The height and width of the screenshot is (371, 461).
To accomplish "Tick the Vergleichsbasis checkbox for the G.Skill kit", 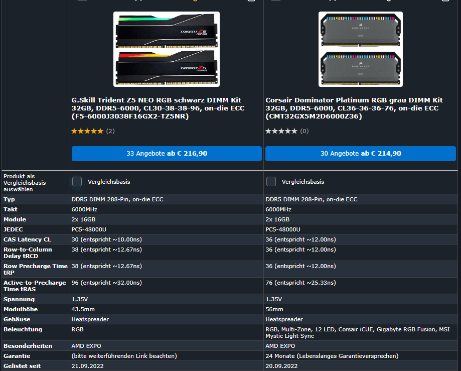I will click(77, 182).
